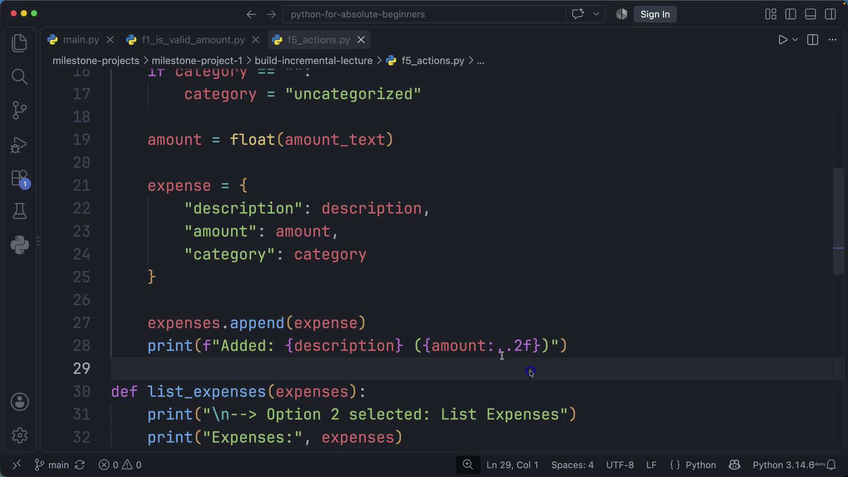Close the f5_actions.py tab
The width and height of the screenshot is (848, 477).
pyautogui.click(x=361, y=40)
